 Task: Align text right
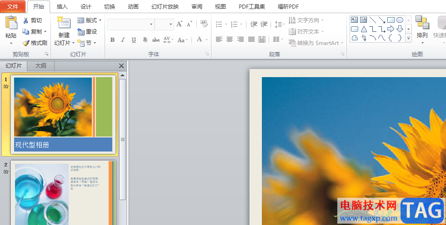point(241,39)
